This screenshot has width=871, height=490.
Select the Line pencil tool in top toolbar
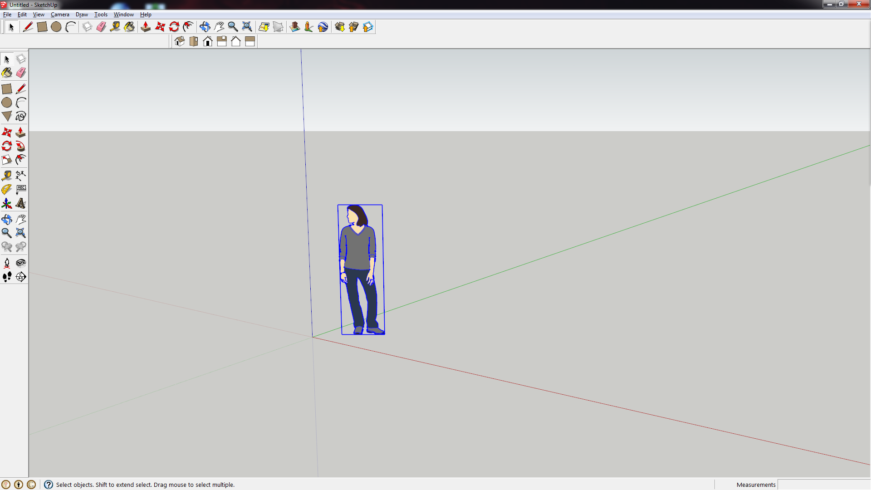(x=28, y=27)
